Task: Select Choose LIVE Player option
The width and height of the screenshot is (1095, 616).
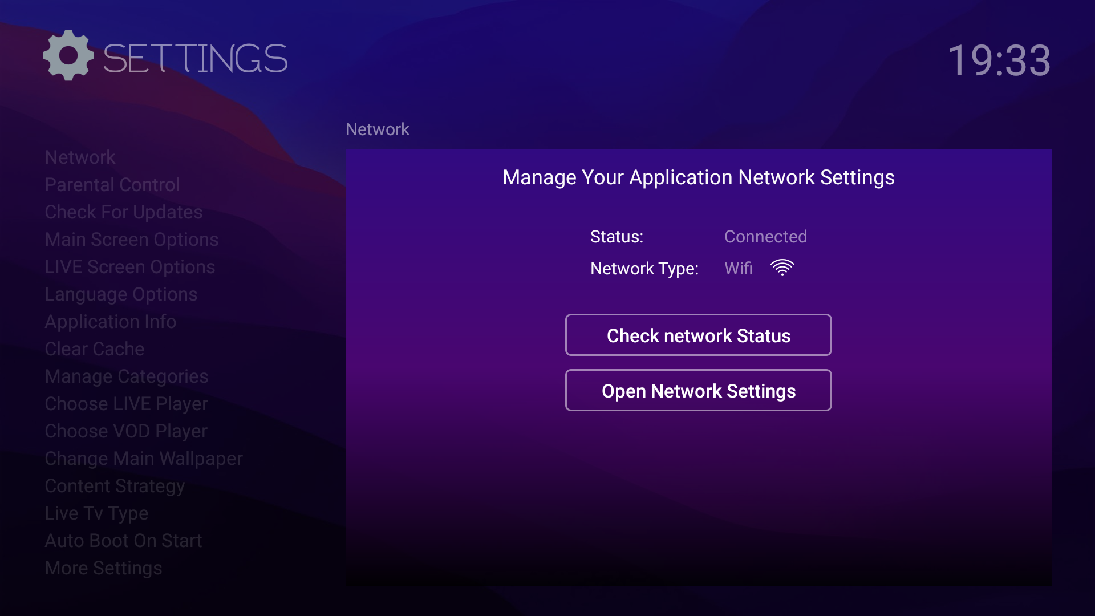Action: [x=126, y=404]
